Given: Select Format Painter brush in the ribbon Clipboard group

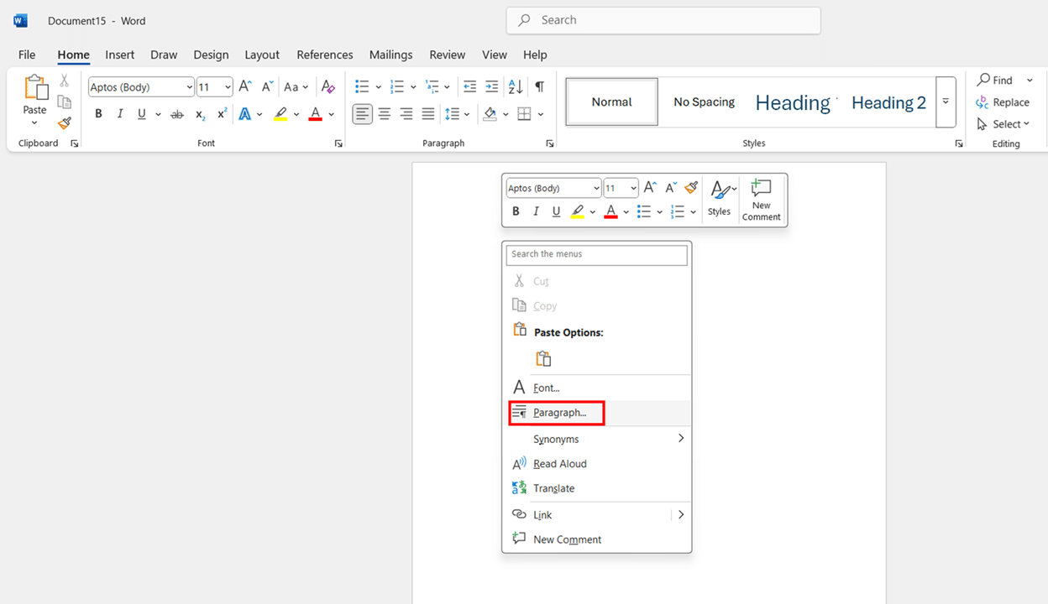Looking at the screenshot, I should (65, 122).
